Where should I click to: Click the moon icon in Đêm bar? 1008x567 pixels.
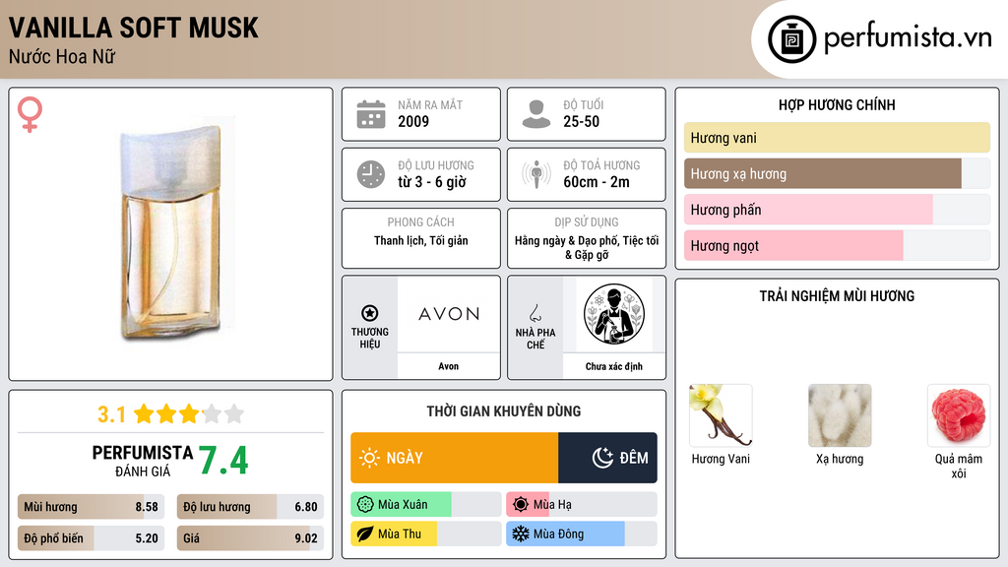(602, 458)
